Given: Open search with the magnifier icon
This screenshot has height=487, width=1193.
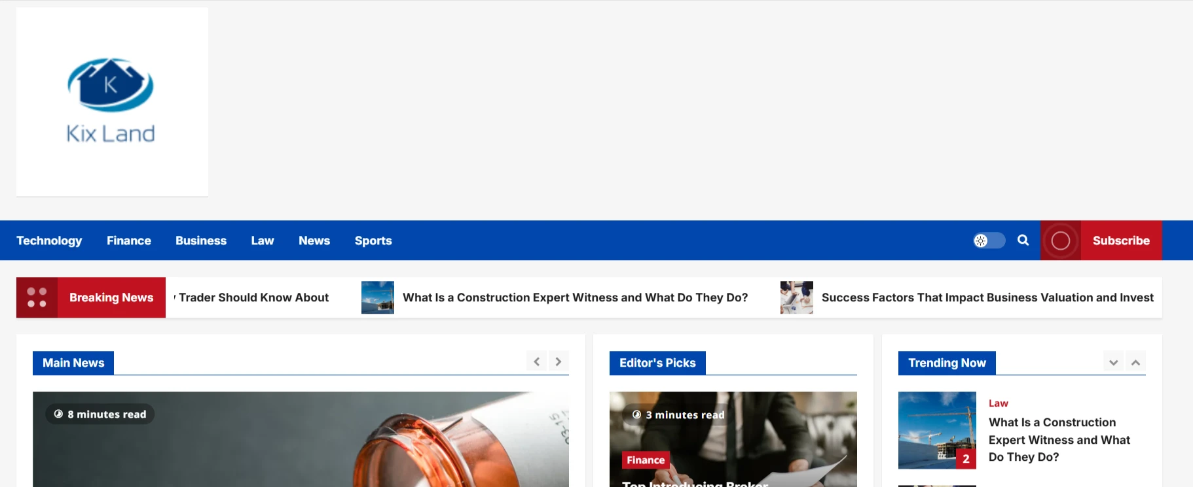Looking at the screenshot, I should 1023,240.
